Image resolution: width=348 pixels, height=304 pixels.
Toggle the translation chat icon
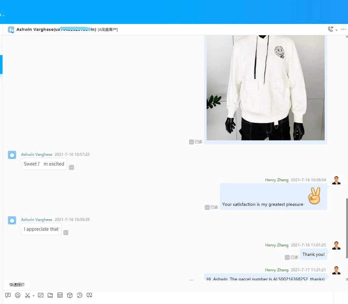pos(89,295)
